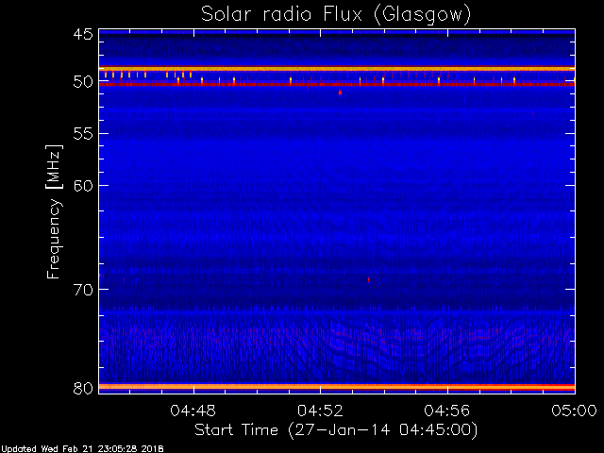The height and width of the screenshot is (453, 604).
Task: Click the 'Updated Wed Feb 21 23:05:28 2018' timestamp
Action: tap(82, 449)
